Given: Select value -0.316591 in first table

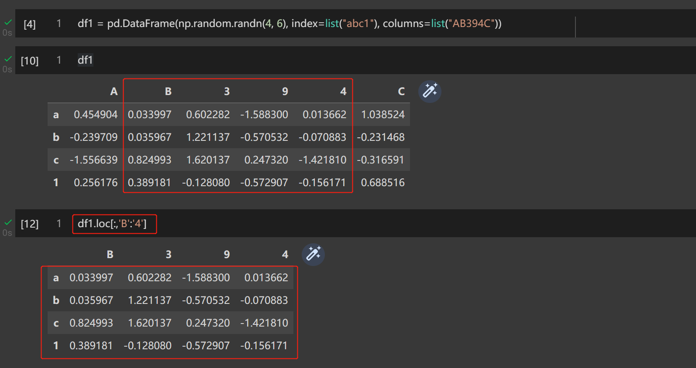Looking at the screenshot, I should coord(381,160).
